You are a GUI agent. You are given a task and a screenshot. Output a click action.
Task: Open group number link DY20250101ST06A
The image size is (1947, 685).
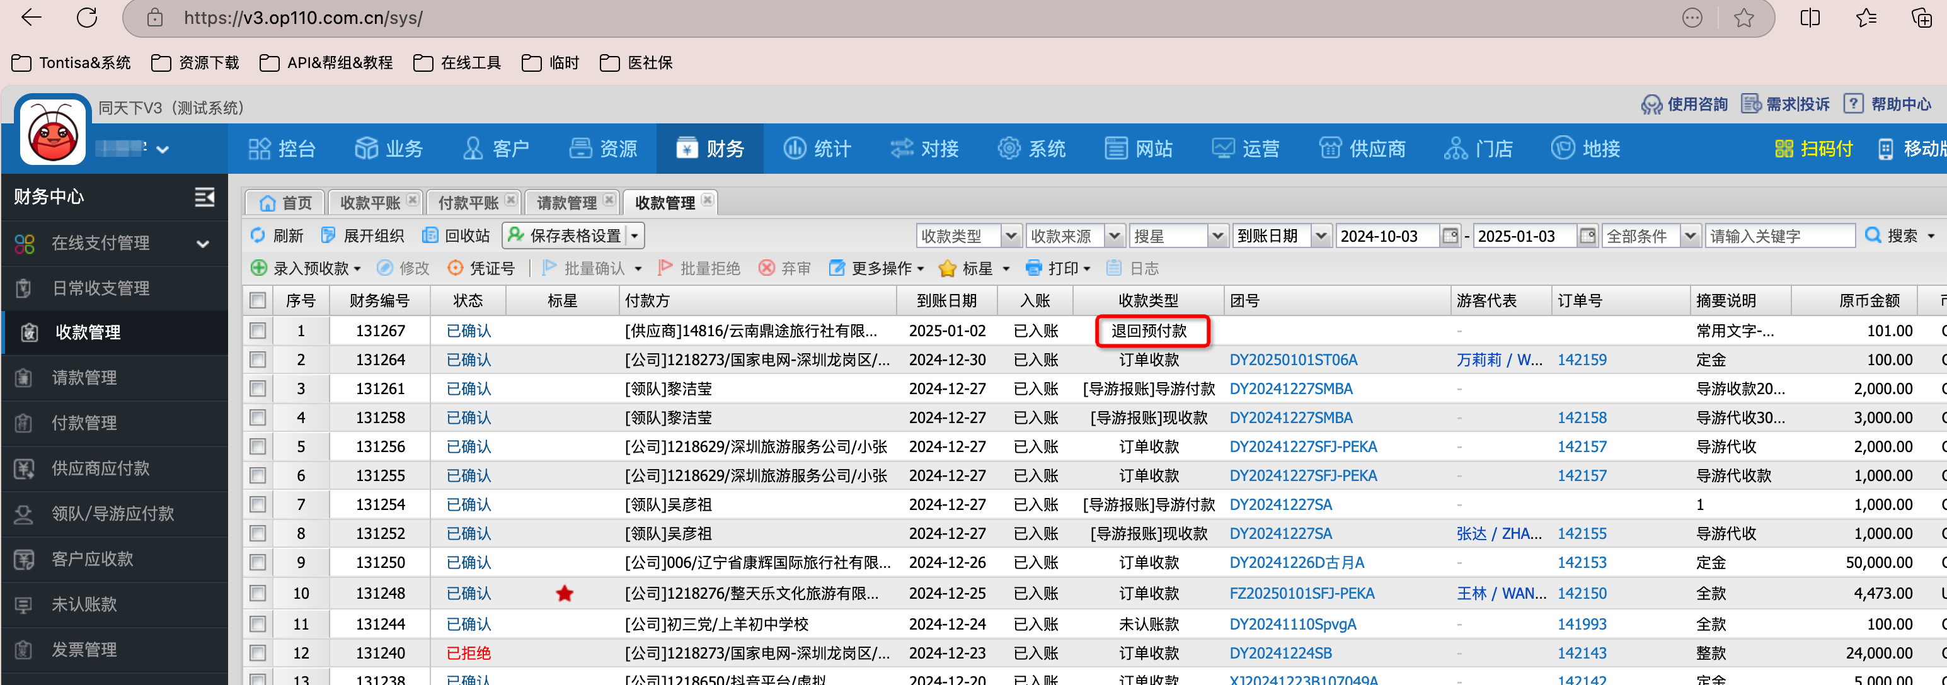pyautogui.click(x=1293, y=359)
